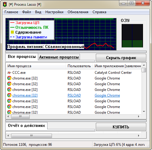Image resolution: width=152 pixels, height=150 pixels.
Task: Open the Отчёт о действиях tab
Action: click(26, 126)
